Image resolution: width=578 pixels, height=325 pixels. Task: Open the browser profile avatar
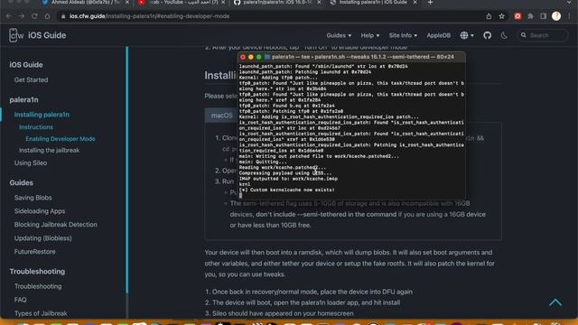(556, 16)
